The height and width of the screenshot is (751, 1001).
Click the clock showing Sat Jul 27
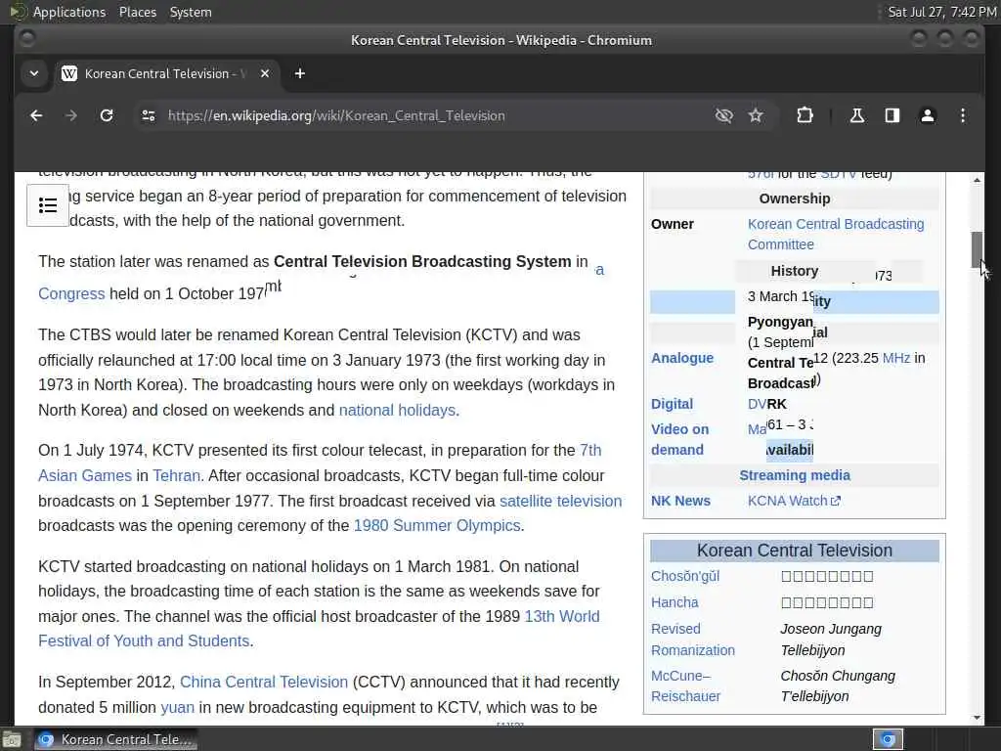click(x=942, y=12)
